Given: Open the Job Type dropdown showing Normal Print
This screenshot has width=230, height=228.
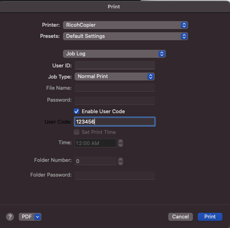Looking at the screenshot, I should coord(114,77).
